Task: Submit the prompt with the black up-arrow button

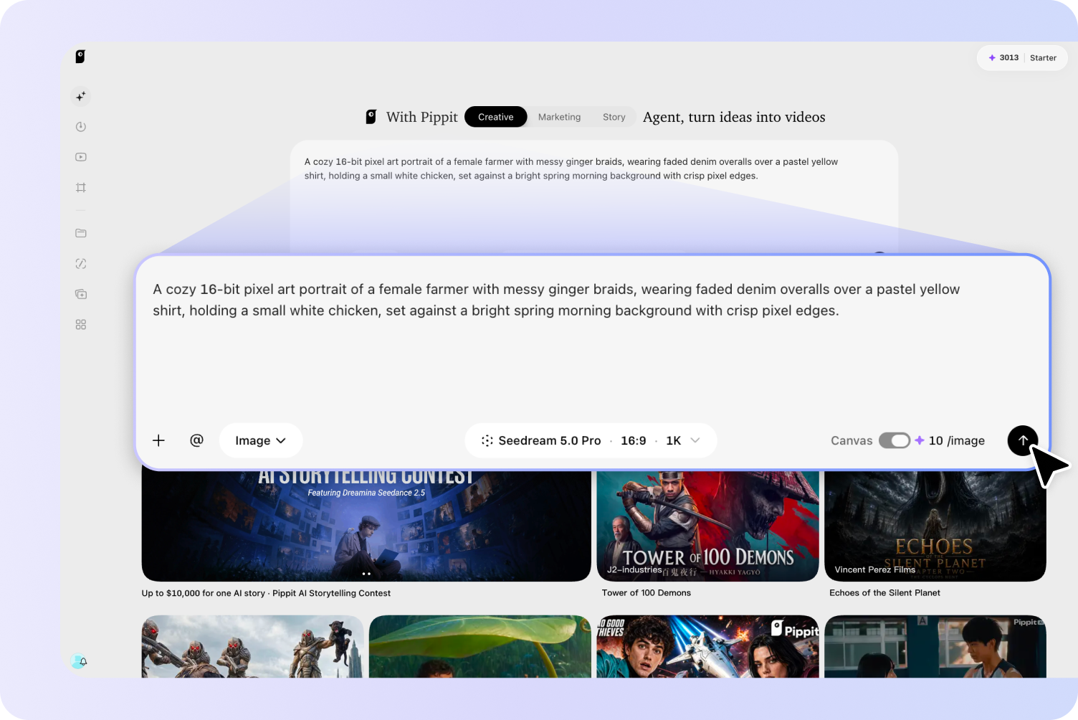Action: tap(1023, 440)
